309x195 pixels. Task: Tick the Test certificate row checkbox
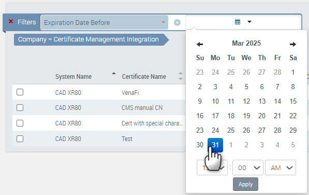(x=20, y=139)
